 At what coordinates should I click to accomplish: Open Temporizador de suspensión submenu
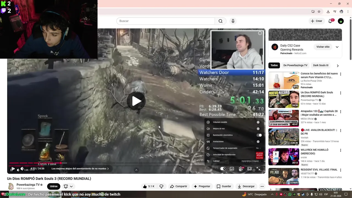[x=234, y=148]
